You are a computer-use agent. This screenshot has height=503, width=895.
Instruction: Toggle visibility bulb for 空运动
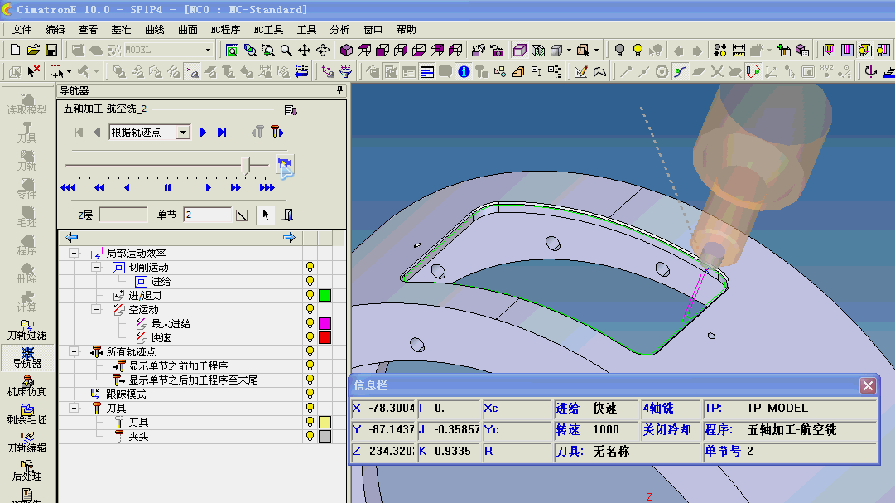pyautogui.click(x=310, y=309)
